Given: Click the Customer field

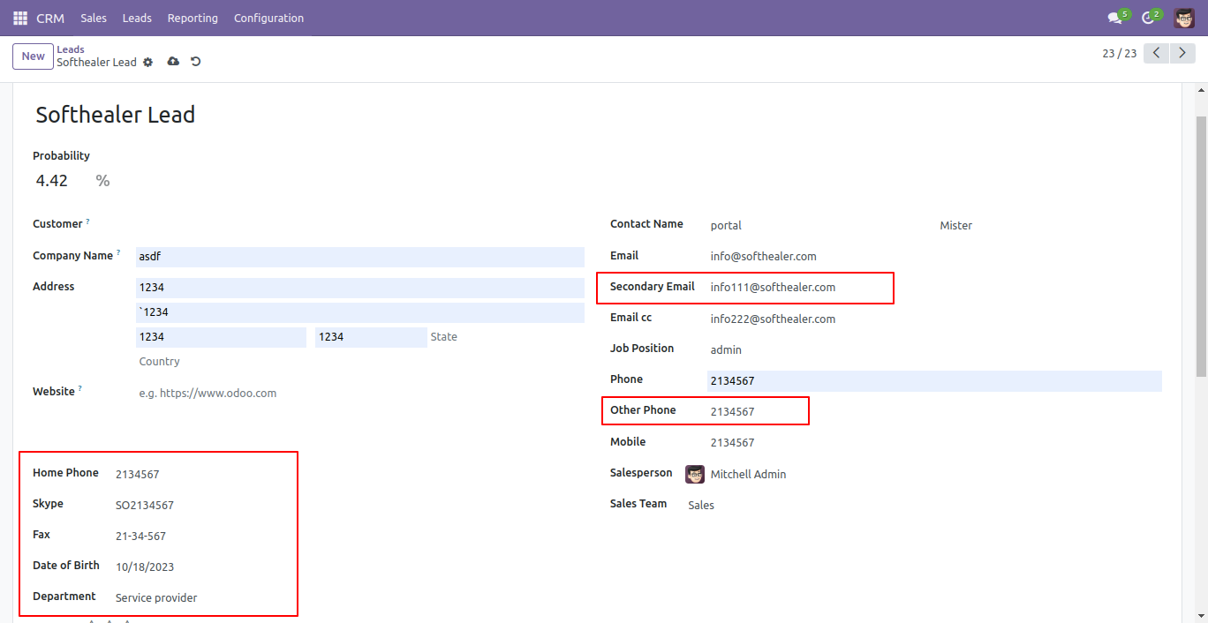Looking at the screenshot, I should click(x=360, y=225).
